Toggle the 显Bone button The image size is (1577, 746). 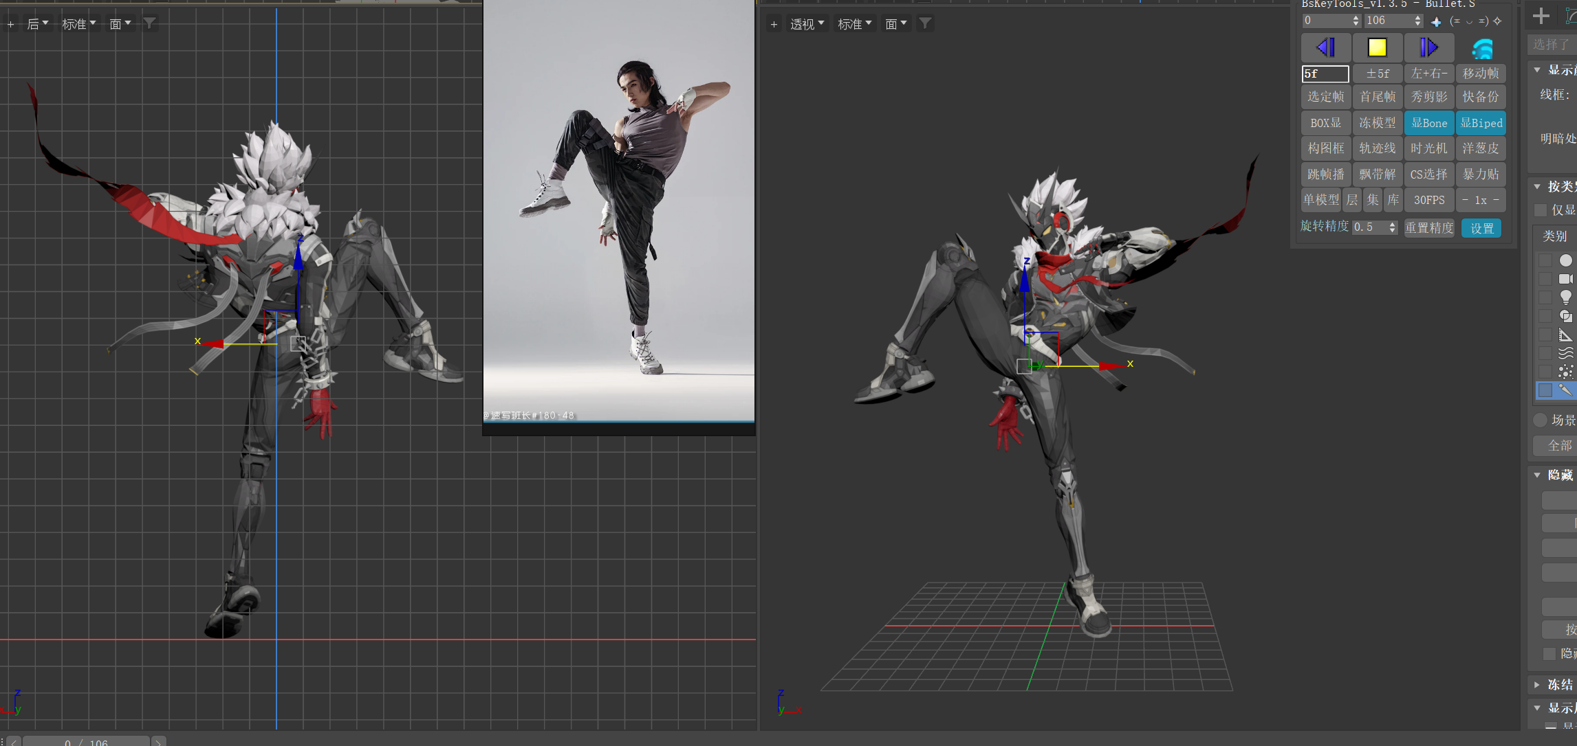[1429, 123]
